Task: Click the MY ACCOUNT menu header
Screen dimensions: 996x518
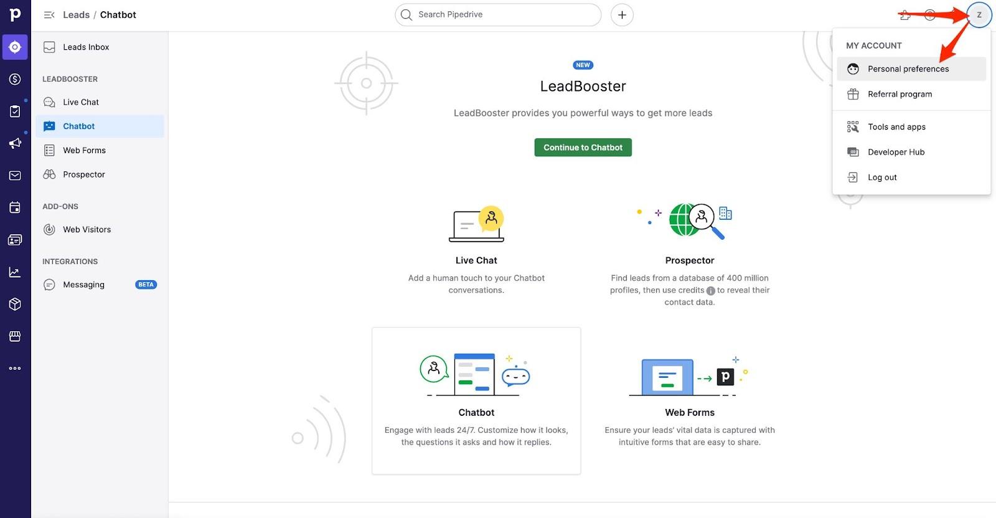Action: (x=873, y=46)
